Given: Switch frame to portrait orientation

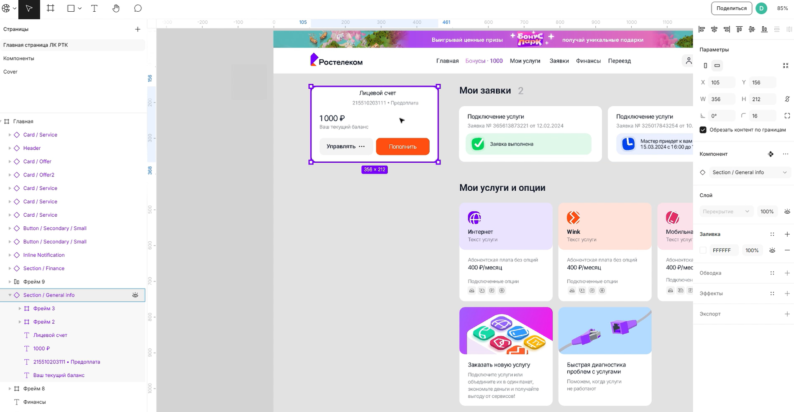Looking at the screenshot, I should (x=705, y=66).
